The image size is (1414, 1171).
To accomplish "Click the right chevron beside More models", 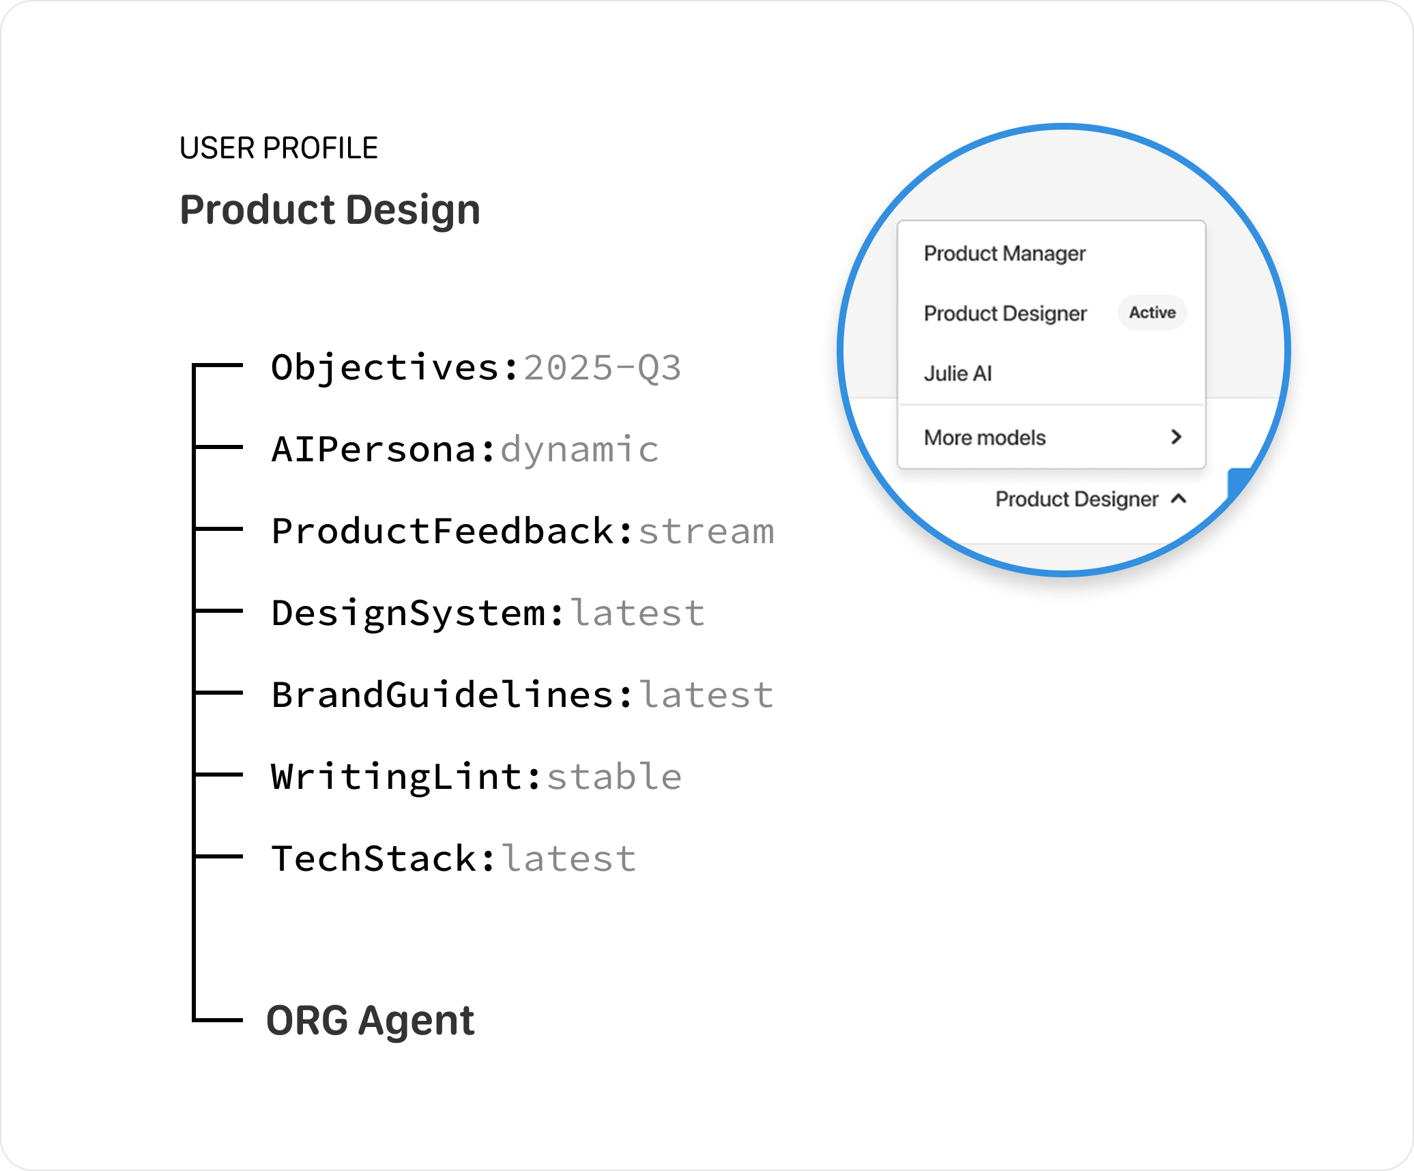I will [x=1176, y=437].
